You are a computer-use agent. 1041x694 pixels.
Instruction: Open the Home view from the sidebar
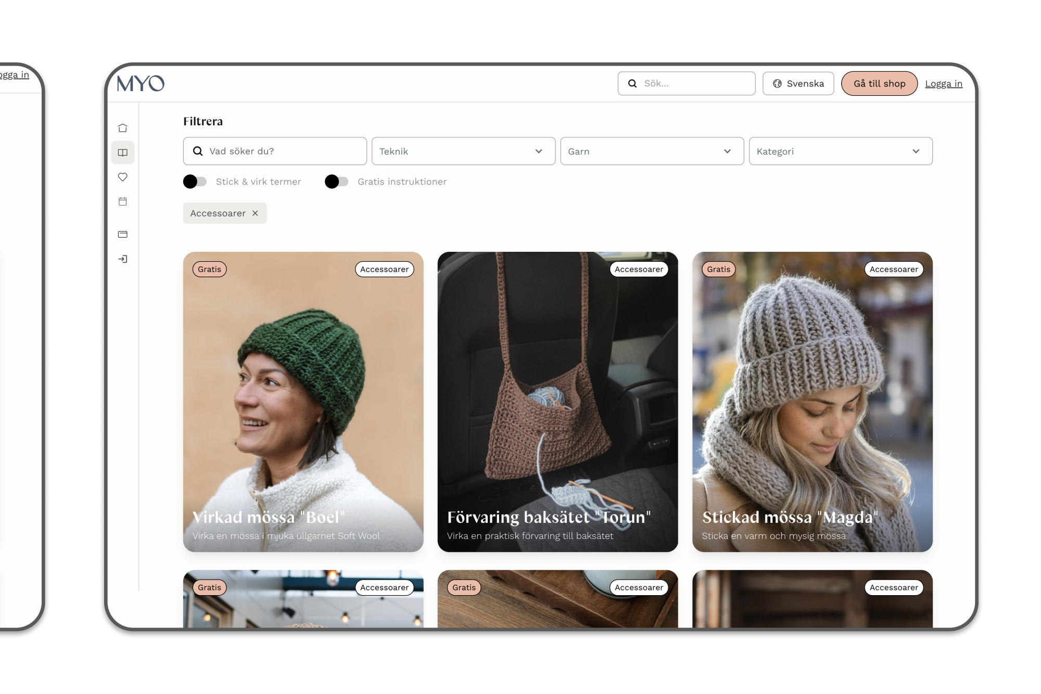click(x=123, y=127)
